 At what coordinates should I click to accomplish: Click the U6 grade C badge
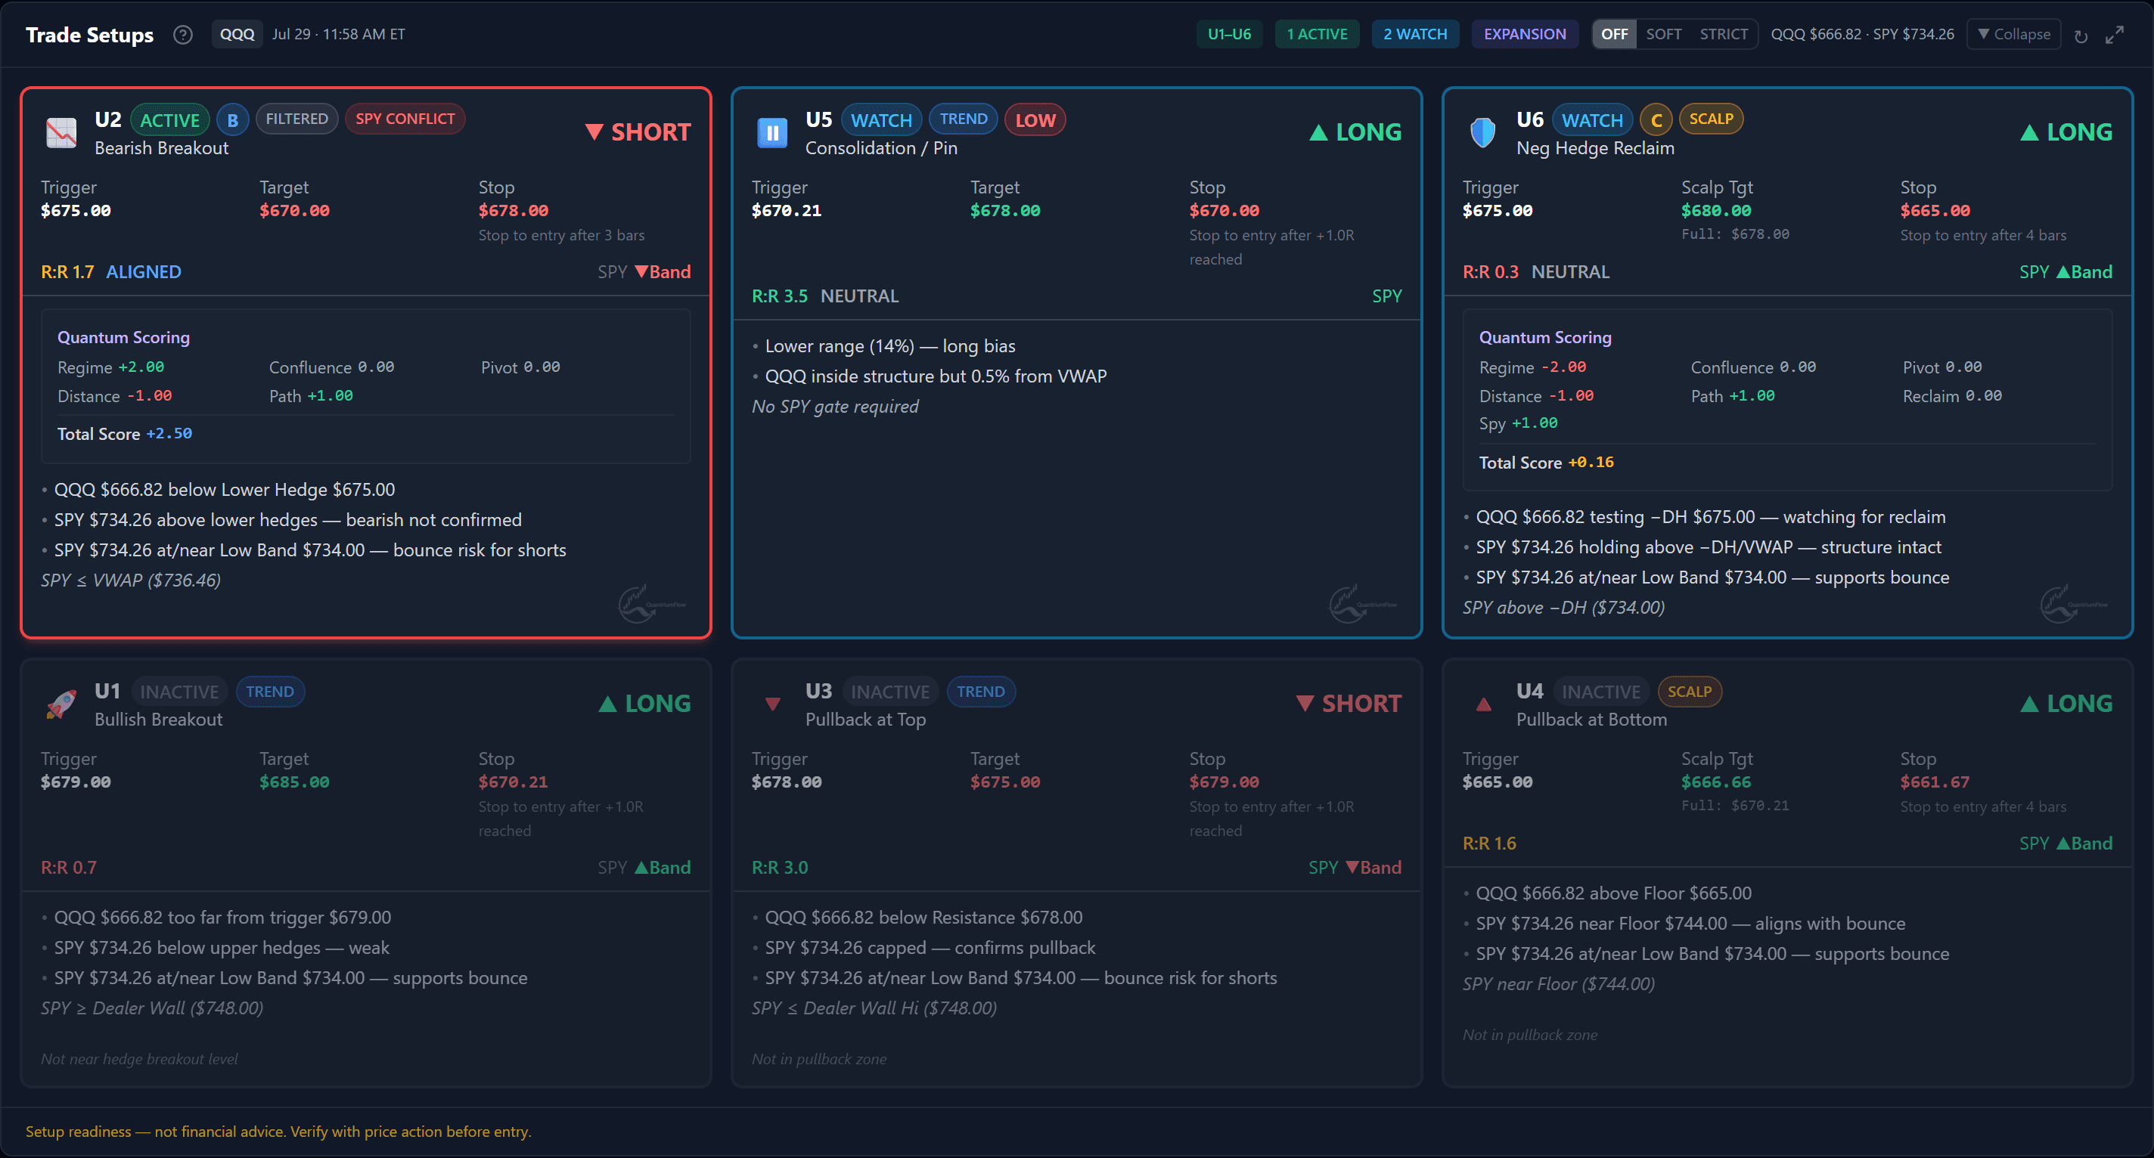tap(1656, 119)
